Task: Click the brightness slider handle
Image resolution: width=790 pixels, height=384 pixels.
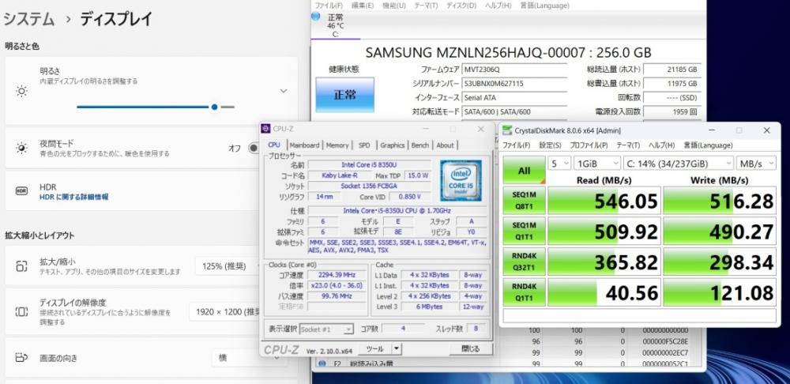Action: 215,107
